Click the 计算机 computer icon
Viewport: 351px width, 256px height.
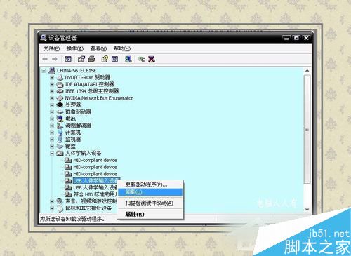tap(60, 133)
